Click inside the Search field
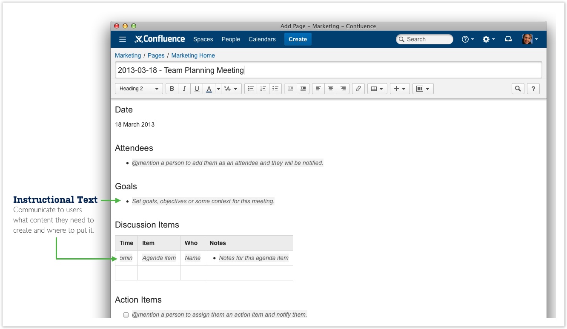 pos(424,39)
